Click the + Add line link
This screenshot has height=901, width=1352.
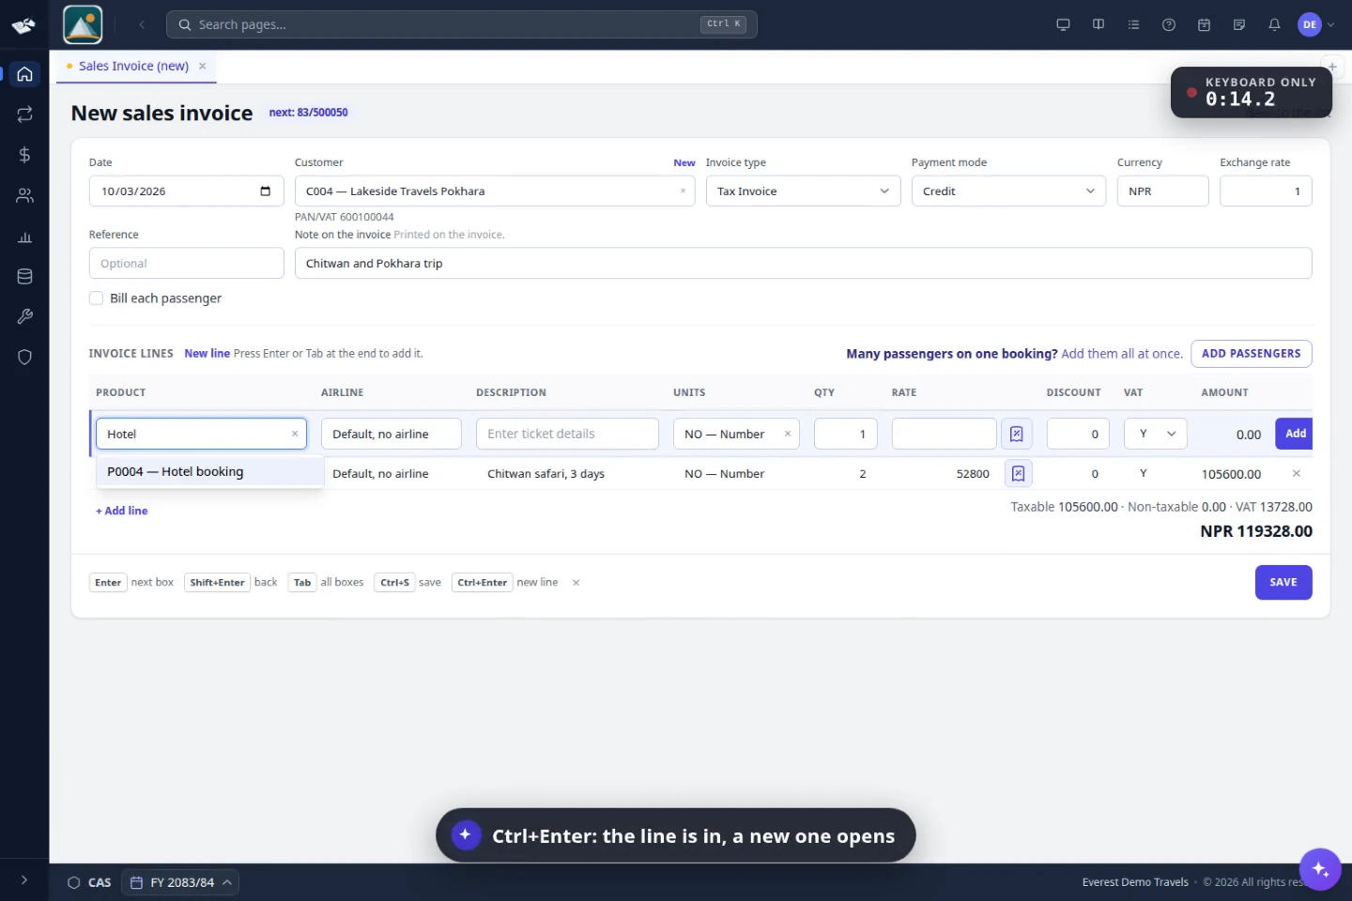pyautogui.click(x=121, y=511)
